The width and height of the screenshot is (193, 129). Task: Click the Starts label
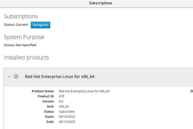[49, 117]
